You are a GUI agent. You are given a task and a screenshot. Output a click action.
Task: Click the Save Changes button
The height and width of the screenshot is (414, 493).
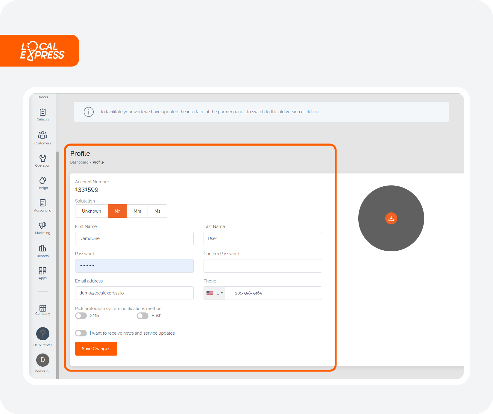[96, 348]
